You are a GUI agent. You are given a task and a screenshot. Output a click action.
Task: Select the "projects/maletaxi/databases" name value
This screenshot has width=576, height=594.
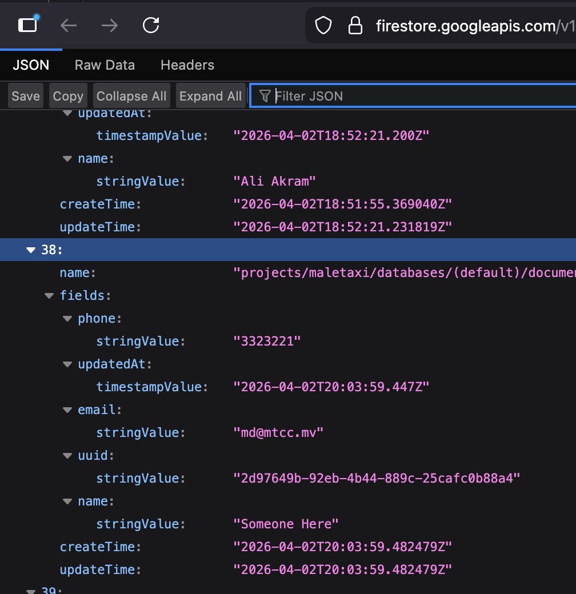(x=405, y=273)
